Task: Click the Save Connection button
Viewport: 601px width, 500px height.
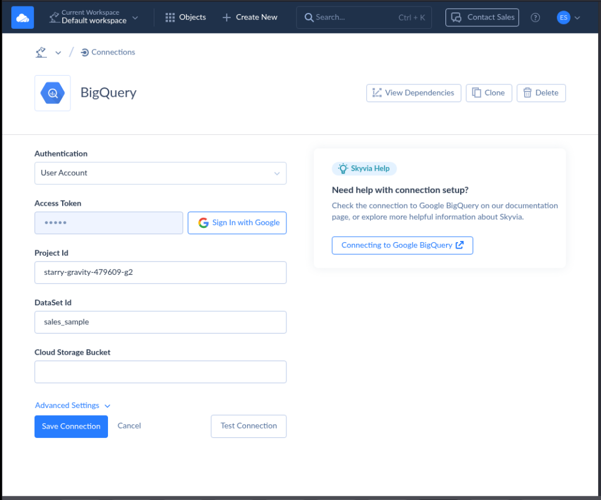Action: point(71,426)
